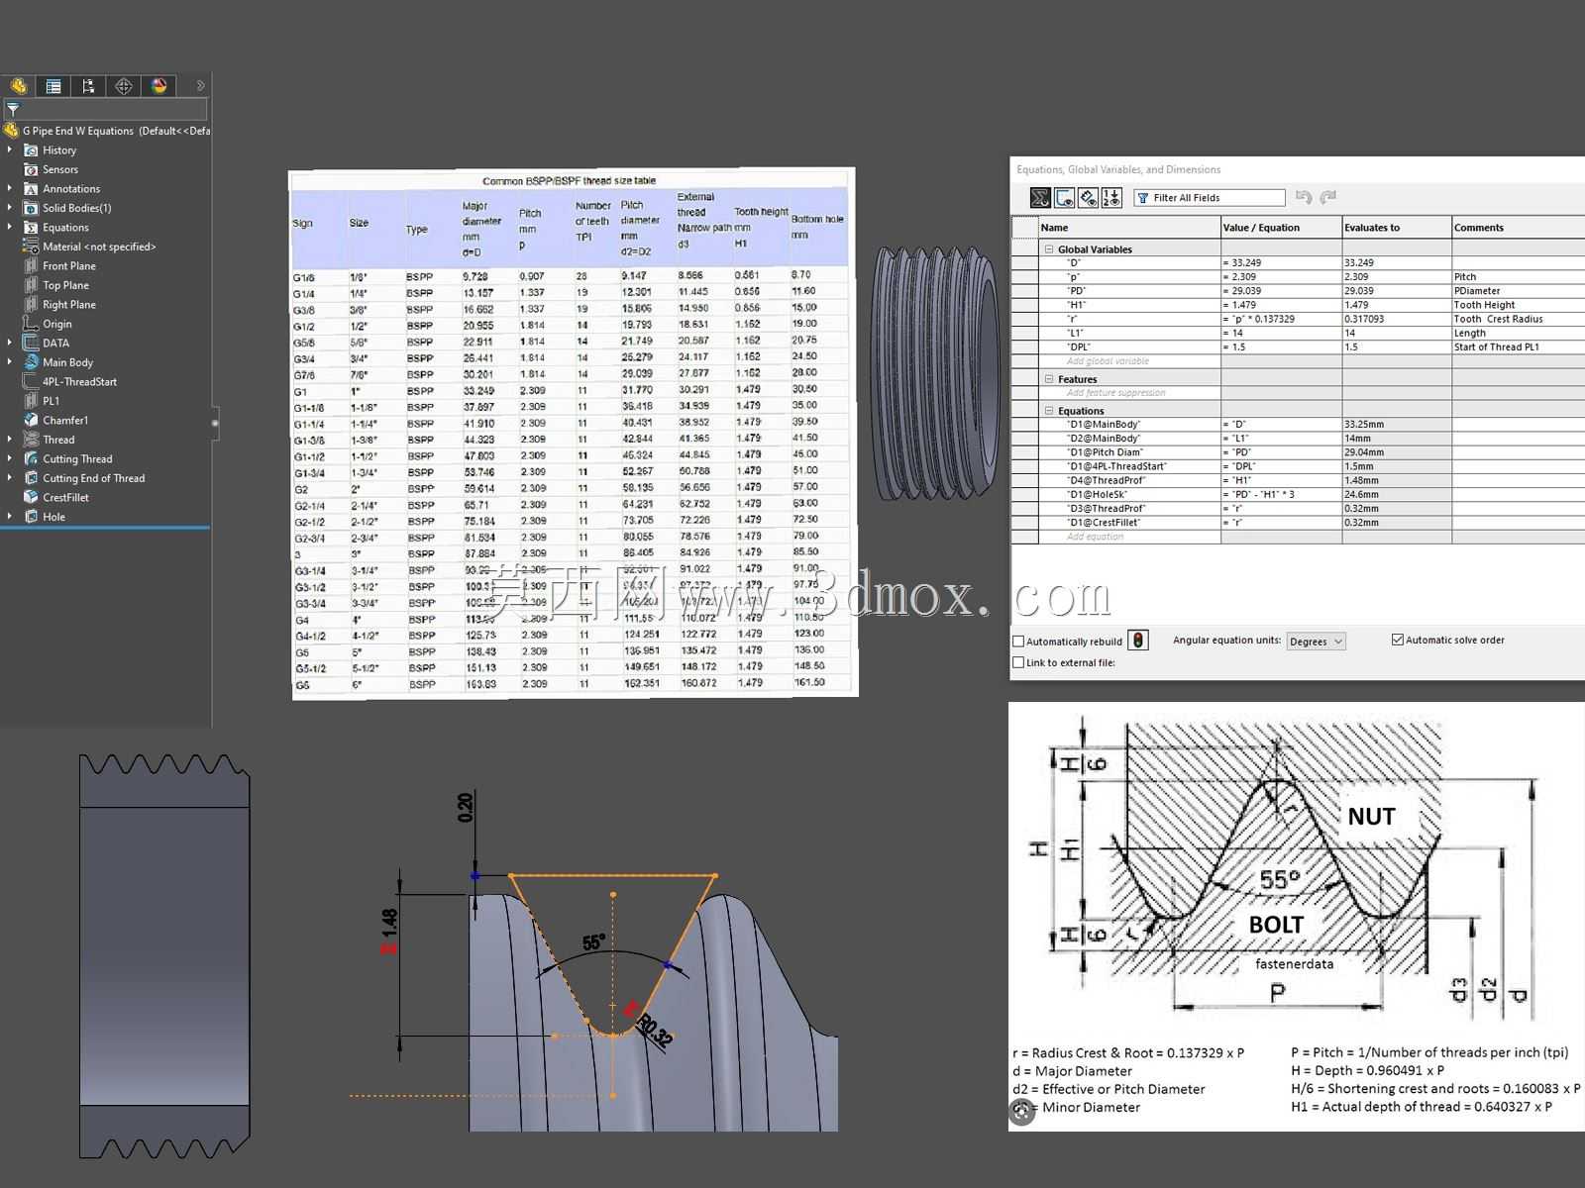Click the rebuild traffic light icon

click(x=1139, y=641)
